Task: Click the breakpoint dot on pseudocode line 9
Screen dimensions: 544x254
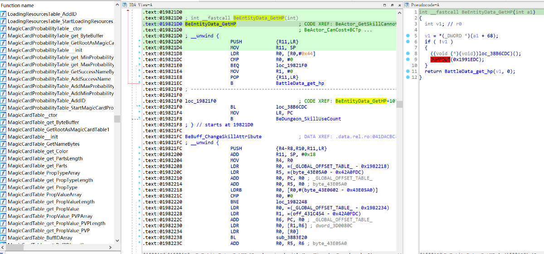Action: (x=408, y=59)
